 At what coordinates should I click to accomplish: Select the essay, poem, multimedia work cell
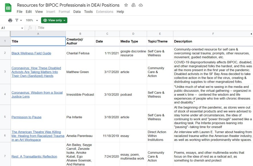coord(133,154)
